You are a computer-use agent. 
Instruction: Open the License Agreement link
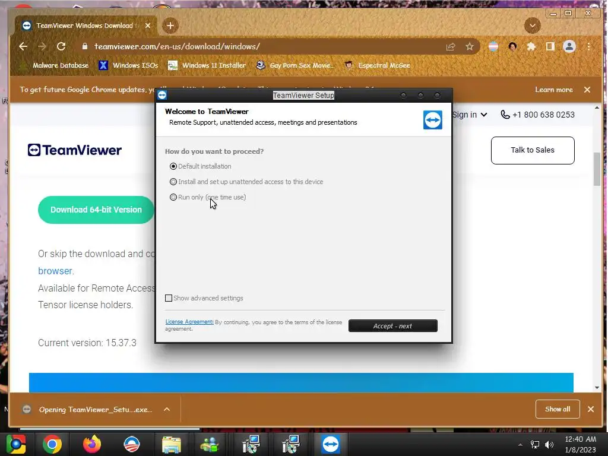click(189, 322)
